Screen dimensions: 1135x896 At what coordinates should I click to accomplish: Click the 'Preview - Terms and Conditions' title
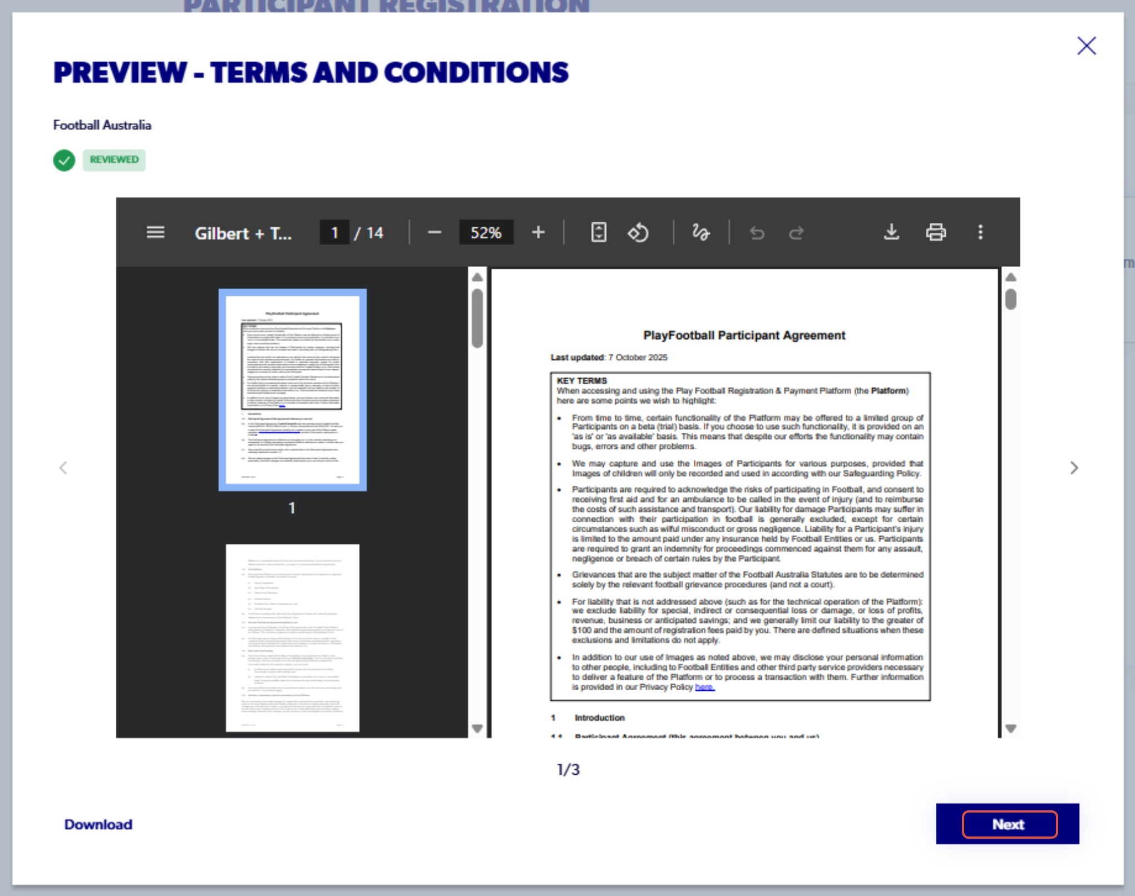(311, 73)
